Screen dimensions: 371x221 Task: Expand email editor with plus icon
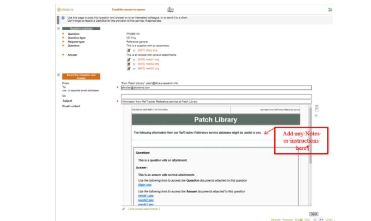click(x=317, y=107)
